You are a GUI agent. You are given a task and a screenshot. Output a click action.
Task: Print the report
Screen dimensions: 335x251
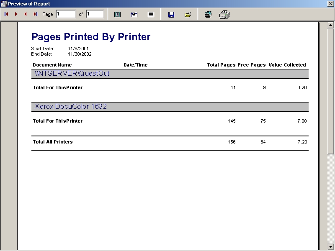click(x=224, y=15)
